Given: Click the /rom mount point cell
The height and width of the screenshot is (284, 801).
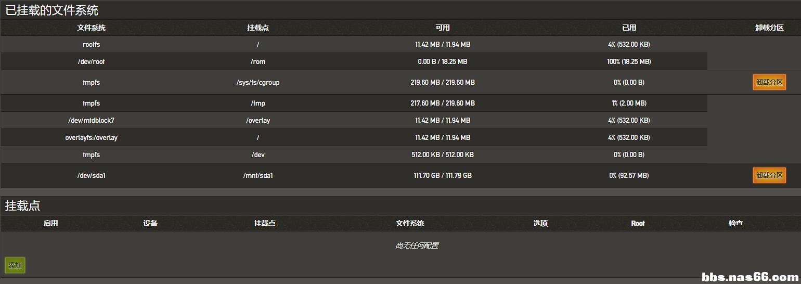Looking at the screenshot, I should [x=258, y=61].
